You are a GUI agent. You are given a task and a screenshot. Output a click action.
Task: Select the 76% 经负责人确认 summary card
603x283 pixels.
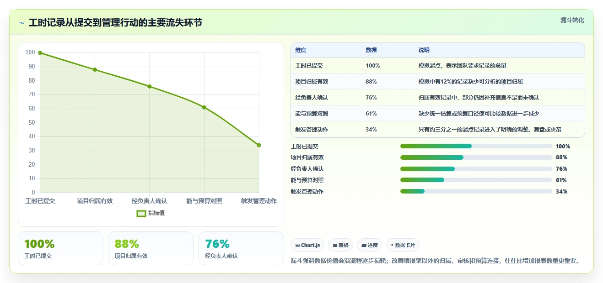tap(241, 248)
